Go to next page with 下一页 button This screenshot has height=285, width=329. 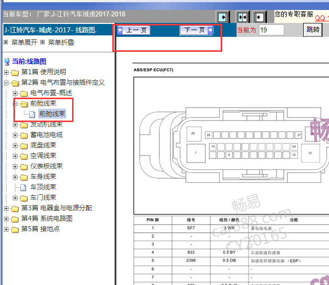[x=196, y=30]
